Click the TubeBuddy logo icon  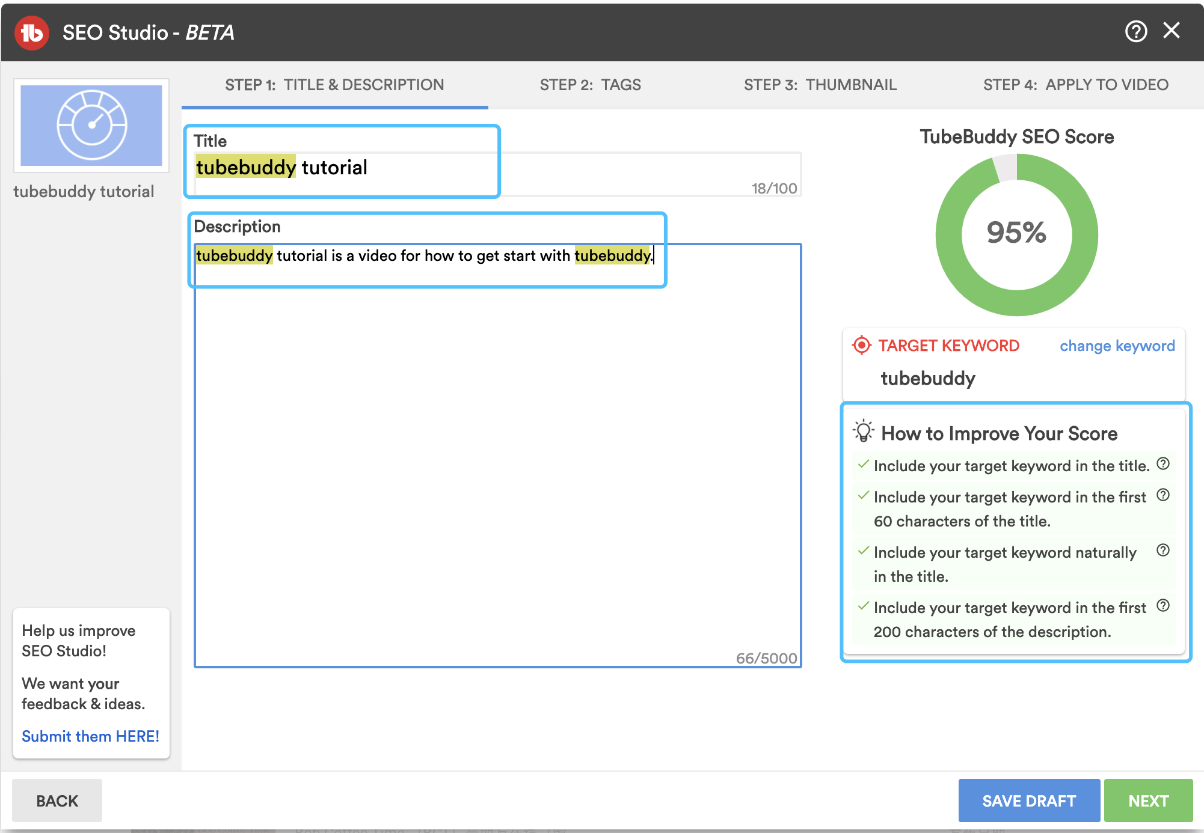pyautogui.click(x=32, y=32)
